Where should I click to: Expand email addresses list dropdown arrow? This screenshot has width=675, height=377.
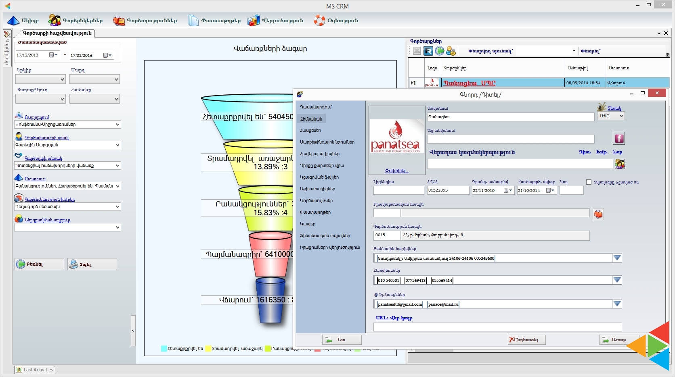617,304
